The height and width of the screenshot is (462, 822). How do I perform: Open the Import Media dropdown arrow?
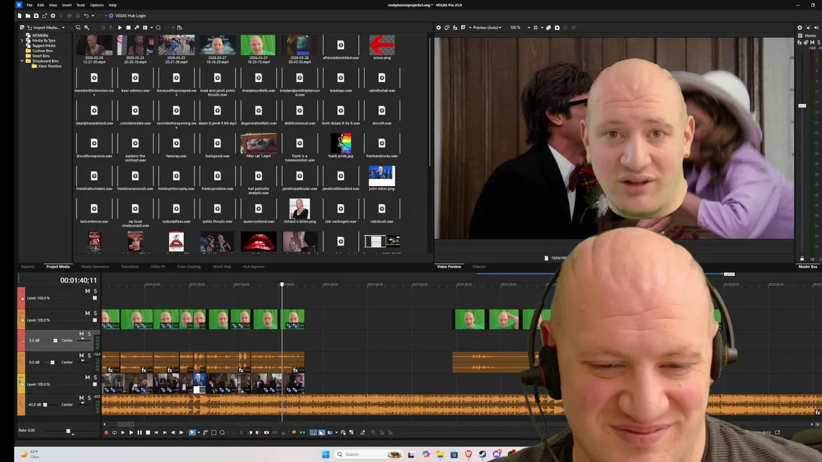point(64,28)
